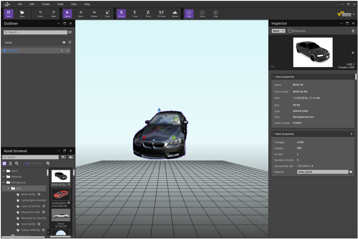Zoom out asset thumbnails with magnifier

tap(17, 163)
